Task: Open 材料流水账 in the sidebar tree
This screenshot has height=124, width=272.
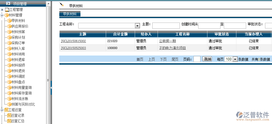Action: 20,99
